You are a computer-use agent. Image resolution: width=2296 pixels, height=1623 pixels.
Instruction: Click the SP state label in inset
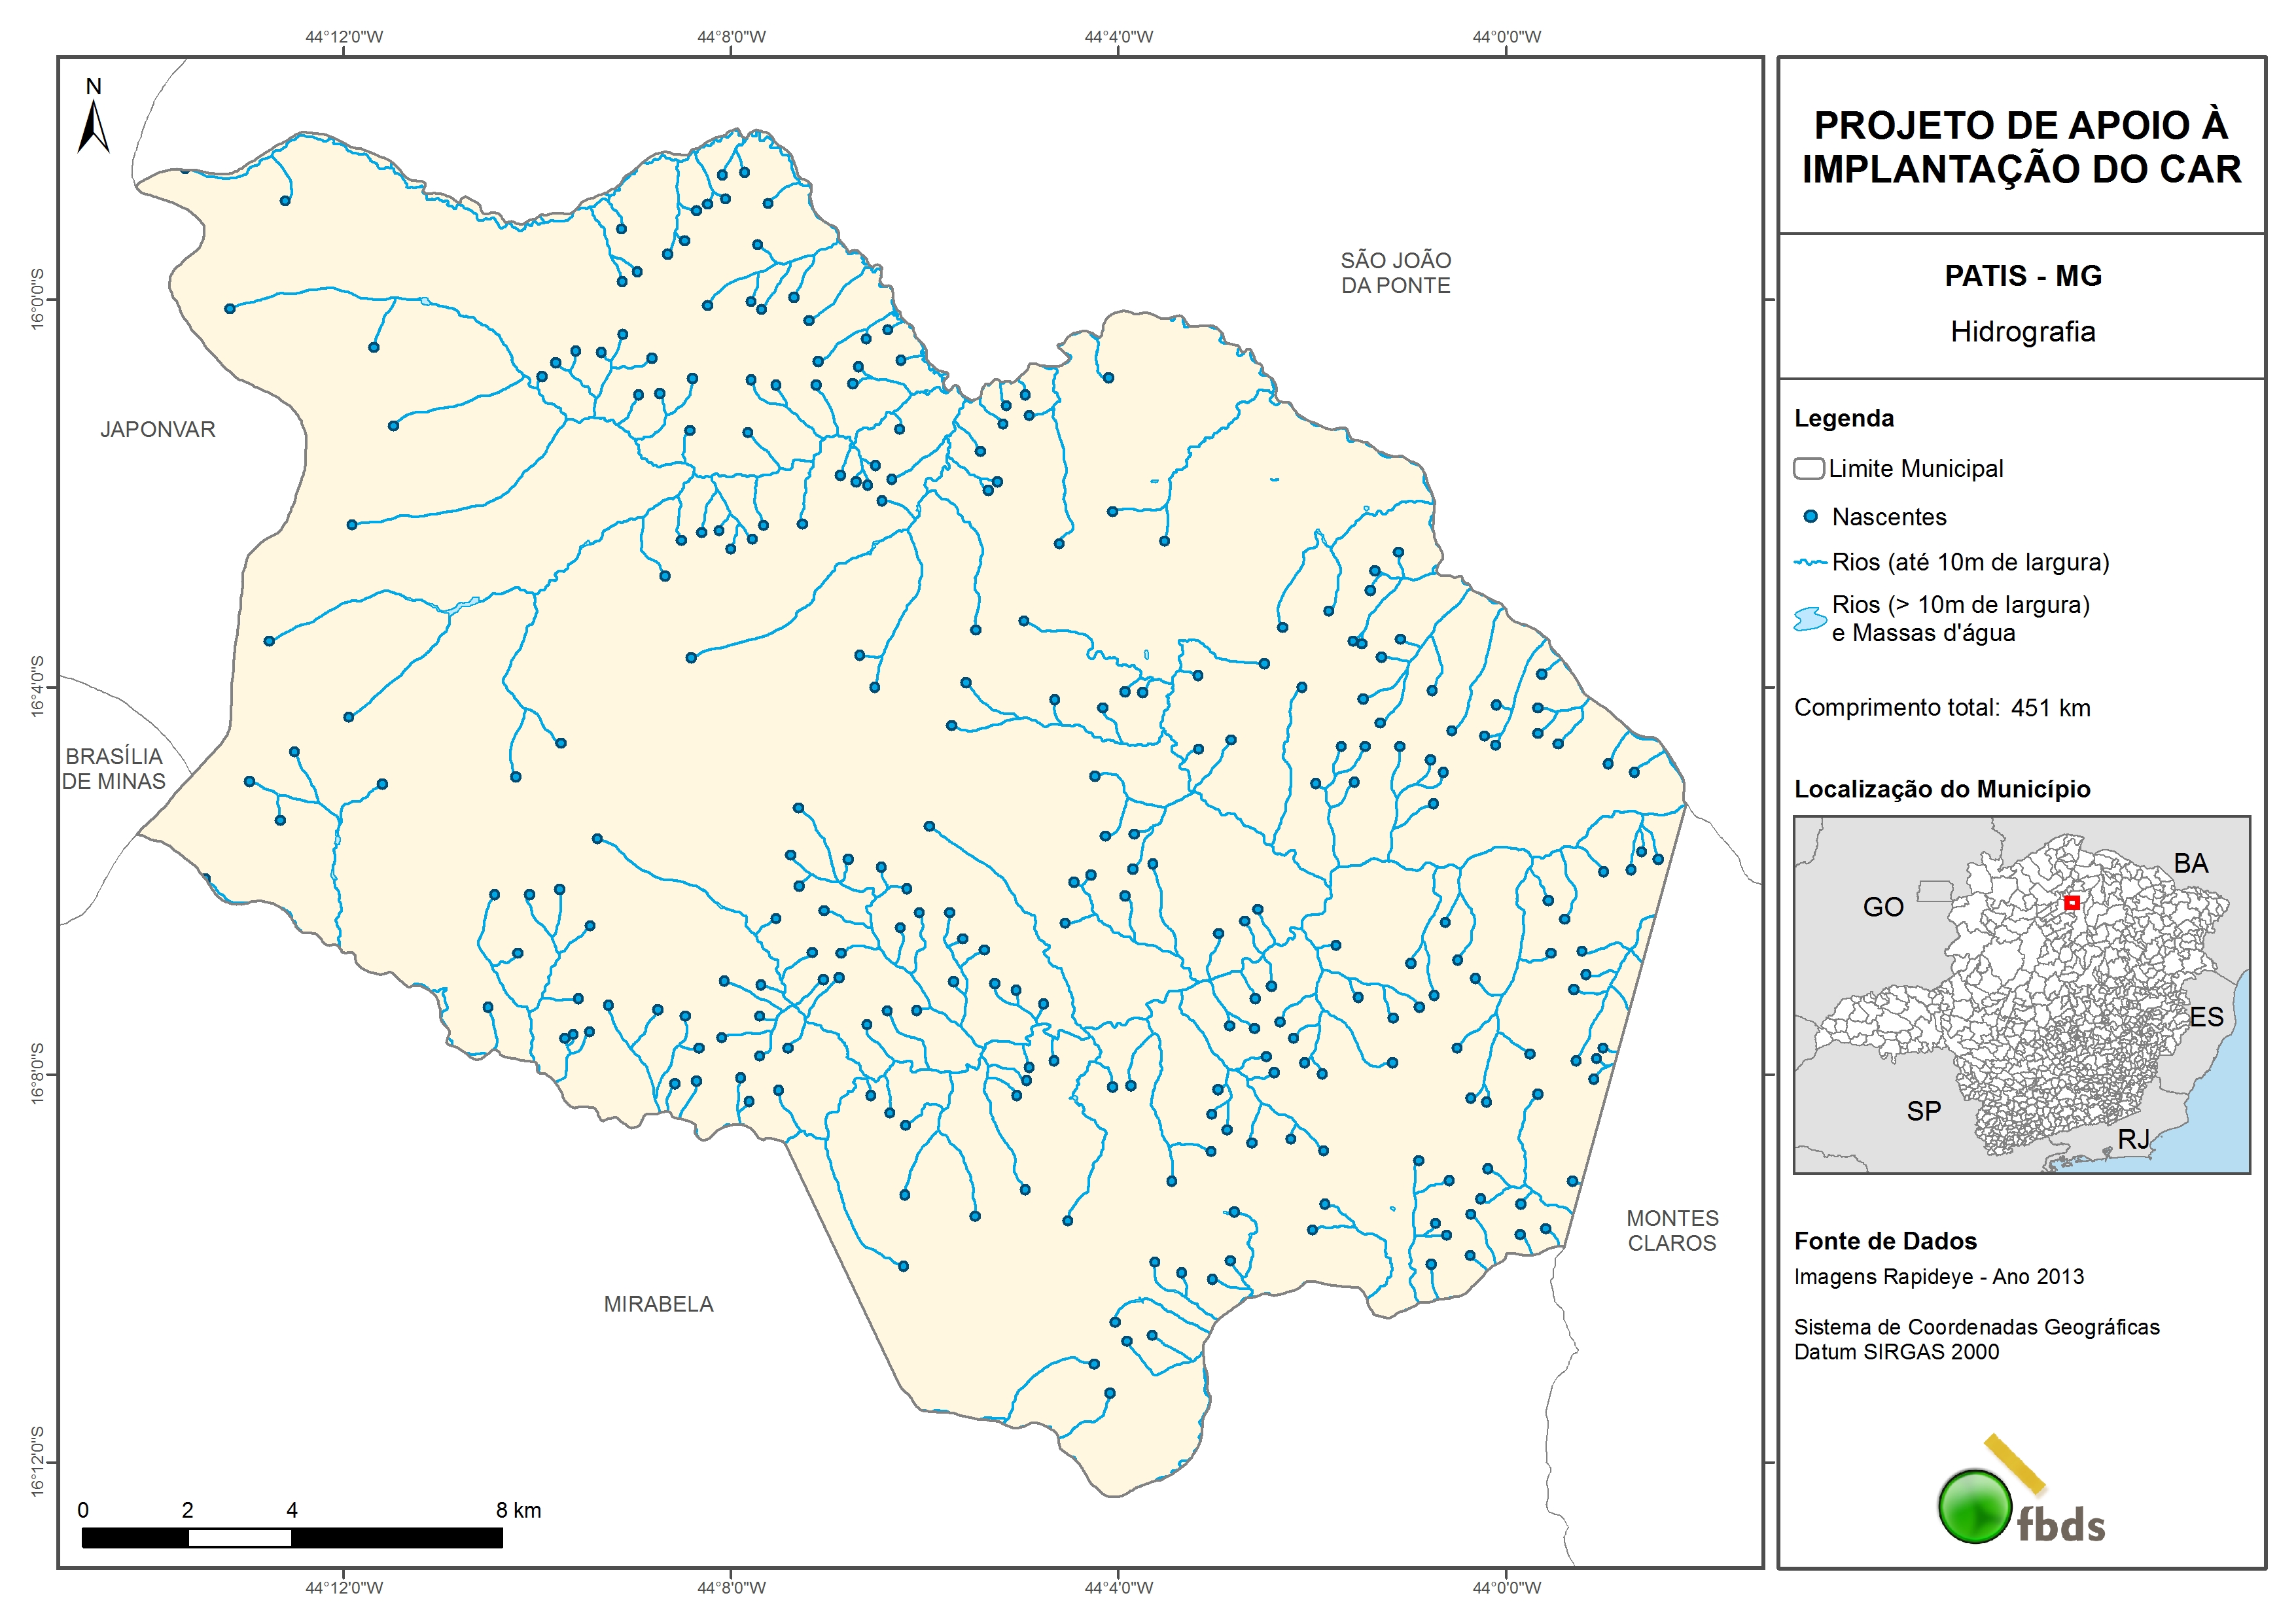(1923, 1111)
